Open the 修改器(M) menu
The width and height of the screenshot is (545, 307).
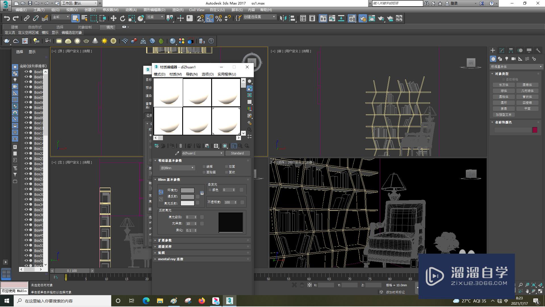[x=110, y=10]
